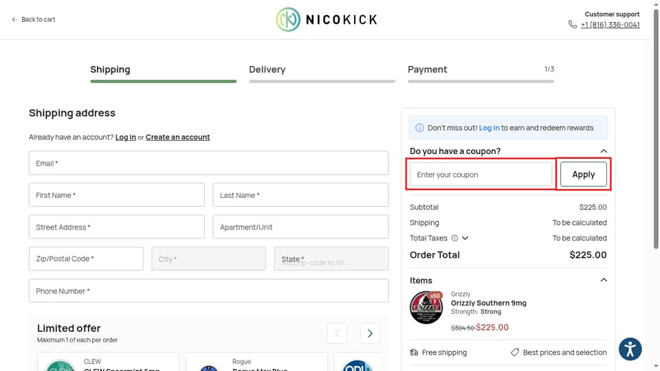The width and height of the screenshot is (660, 371).
Task: Focus the Enter your coupon field
Action: click(481, 174)
